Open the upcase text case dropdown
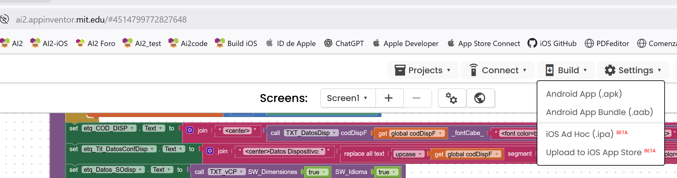 pyautogui.click(x=408, y=154)
